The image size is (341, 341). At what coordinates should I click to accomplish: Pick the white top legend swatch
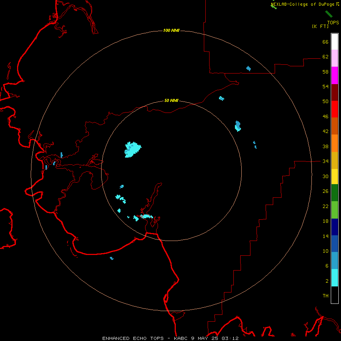point(335,42)
